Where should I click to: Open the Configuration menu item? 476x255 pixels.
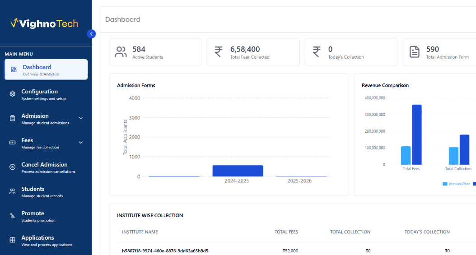coord(40,94)
